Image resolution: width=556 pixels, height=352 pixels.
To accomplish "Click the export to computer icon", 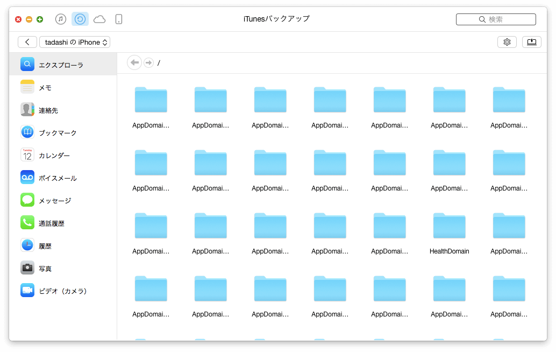I will click(x=531, y=42).
